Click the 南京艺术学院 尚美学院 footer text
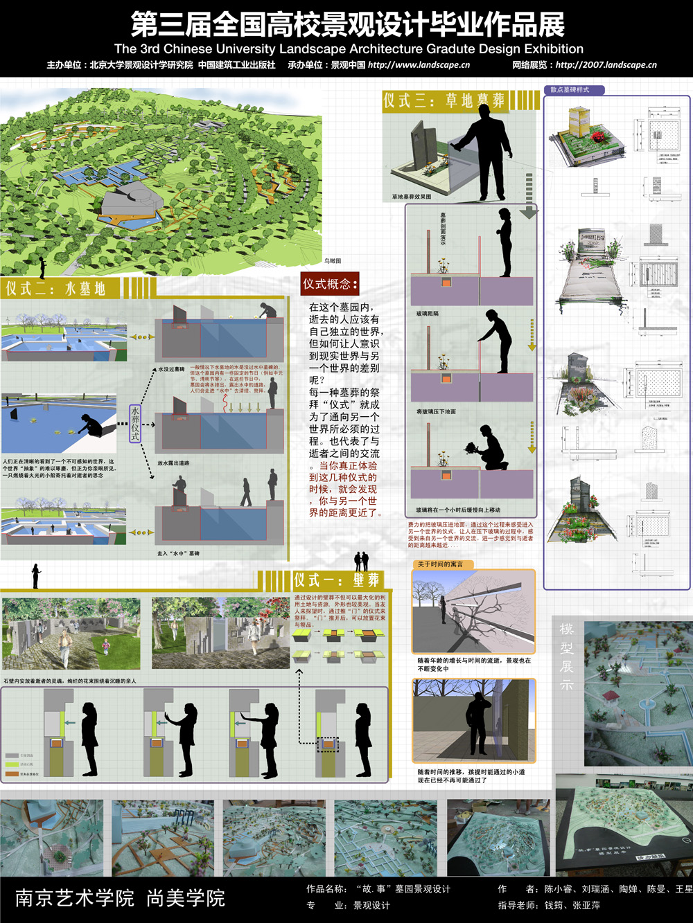Viewport: 693px width, 923px height. pyautogui.click(x=120, y=898)
